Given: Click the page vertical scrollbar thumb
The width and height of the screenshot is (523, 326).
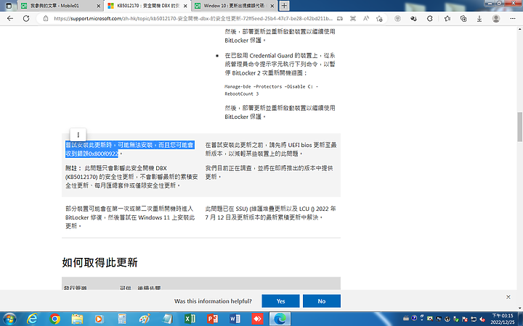Looking at the screenshot, I should tap(519, 127).
